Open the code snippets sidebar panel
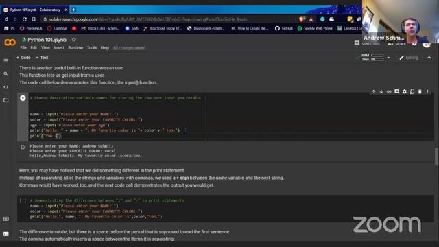 (5, 87)
